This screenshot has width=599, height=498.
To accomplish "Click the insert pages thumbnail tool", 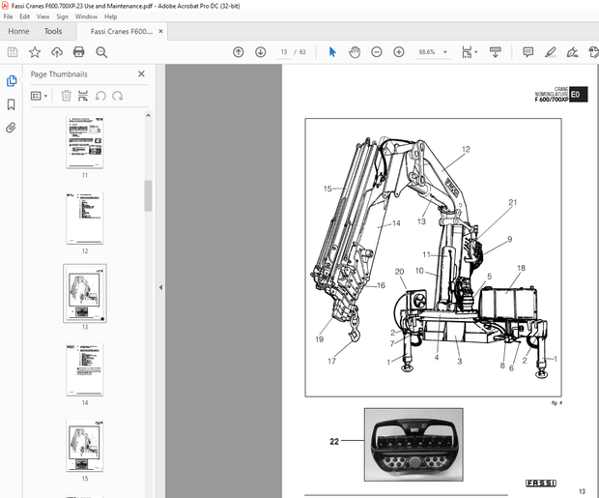I will (83, 96).
